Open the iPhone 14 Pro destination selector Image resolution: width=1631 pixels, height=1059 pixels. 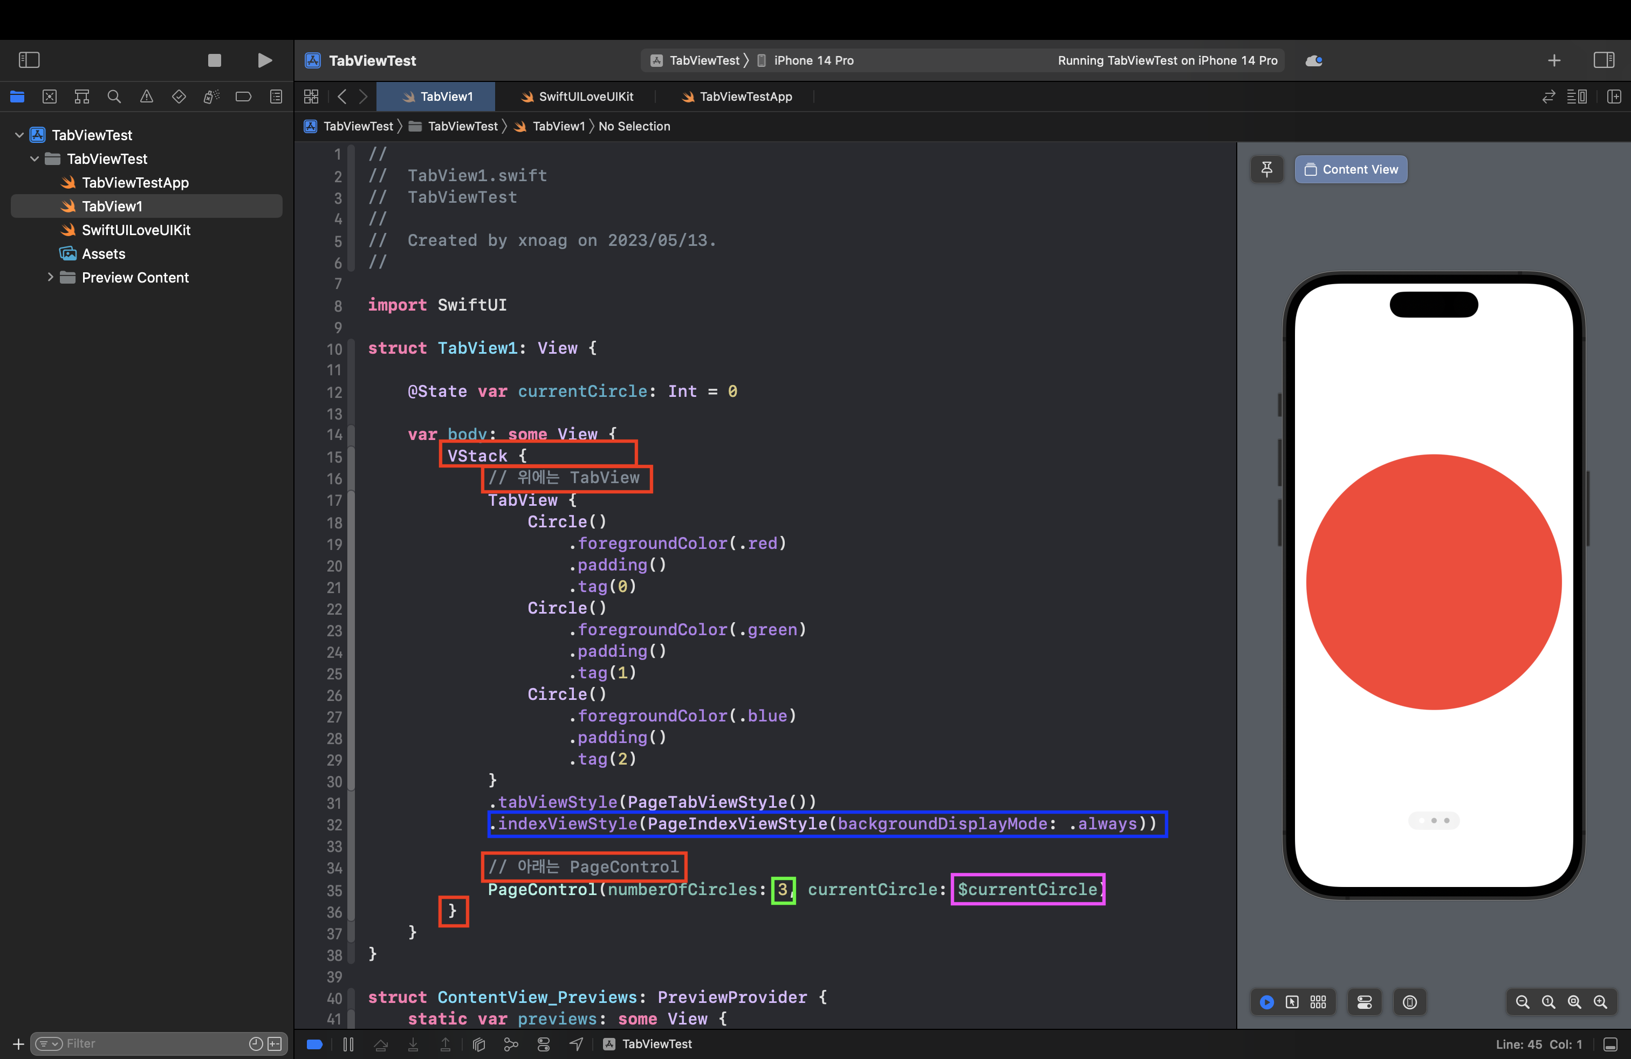point(813,60)
